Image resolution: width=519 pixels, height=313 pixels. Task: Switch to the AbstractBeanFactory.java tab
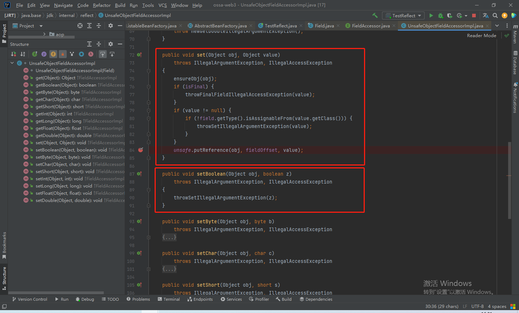(x=221, y=26)
